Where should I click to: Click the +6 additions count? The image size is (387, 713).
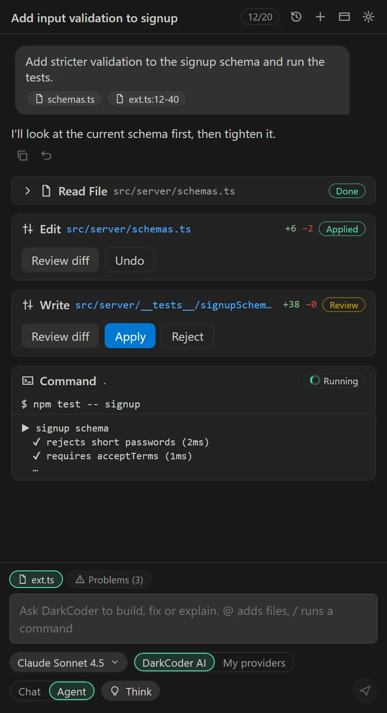click(291, 229)
